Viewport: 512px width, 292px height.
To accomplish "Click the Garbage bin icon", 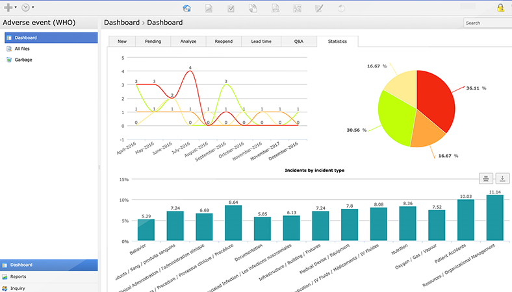I will (x=9, y=60).
